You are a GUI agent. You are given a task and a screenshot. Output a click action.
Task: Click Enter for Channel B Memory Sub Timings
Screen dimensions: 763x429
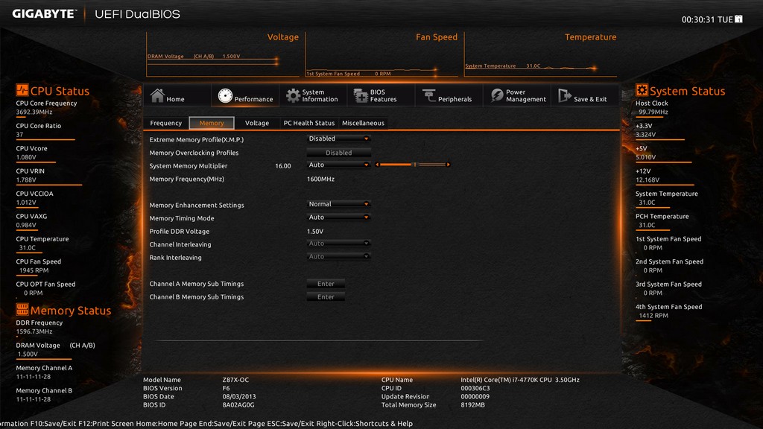pos(326,296)
